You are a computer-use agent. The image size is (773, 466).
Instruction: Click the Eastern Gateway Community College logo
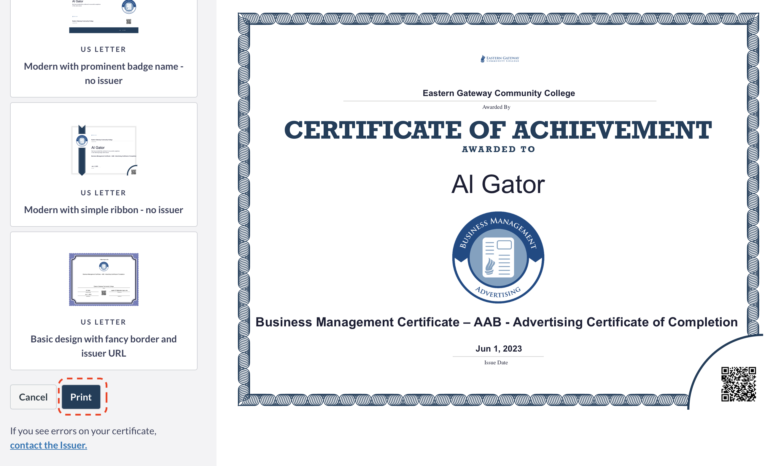(500, 59)
